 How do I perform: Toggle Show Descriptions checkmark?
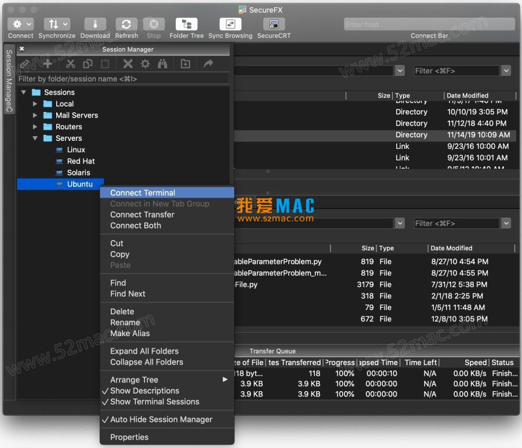pos(167,391)
